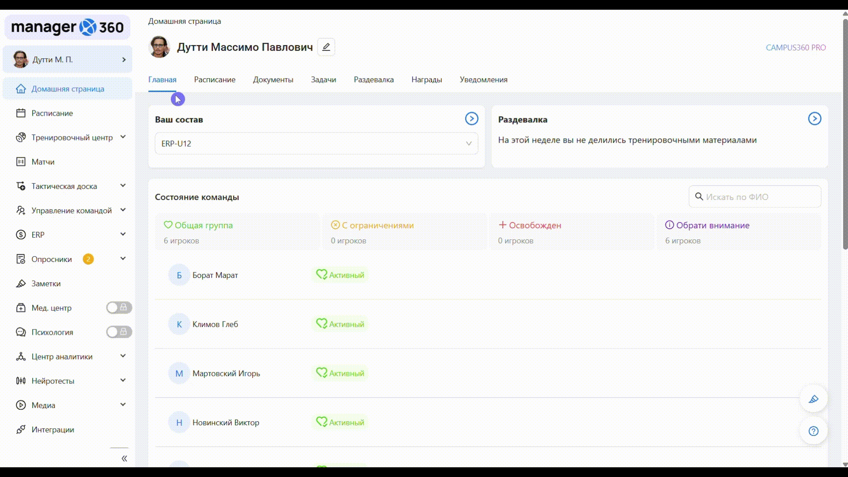848x477 pixels.
Task: Open Матчи from the sidebar
Action: pyautogui.click(x=43, y=162)
